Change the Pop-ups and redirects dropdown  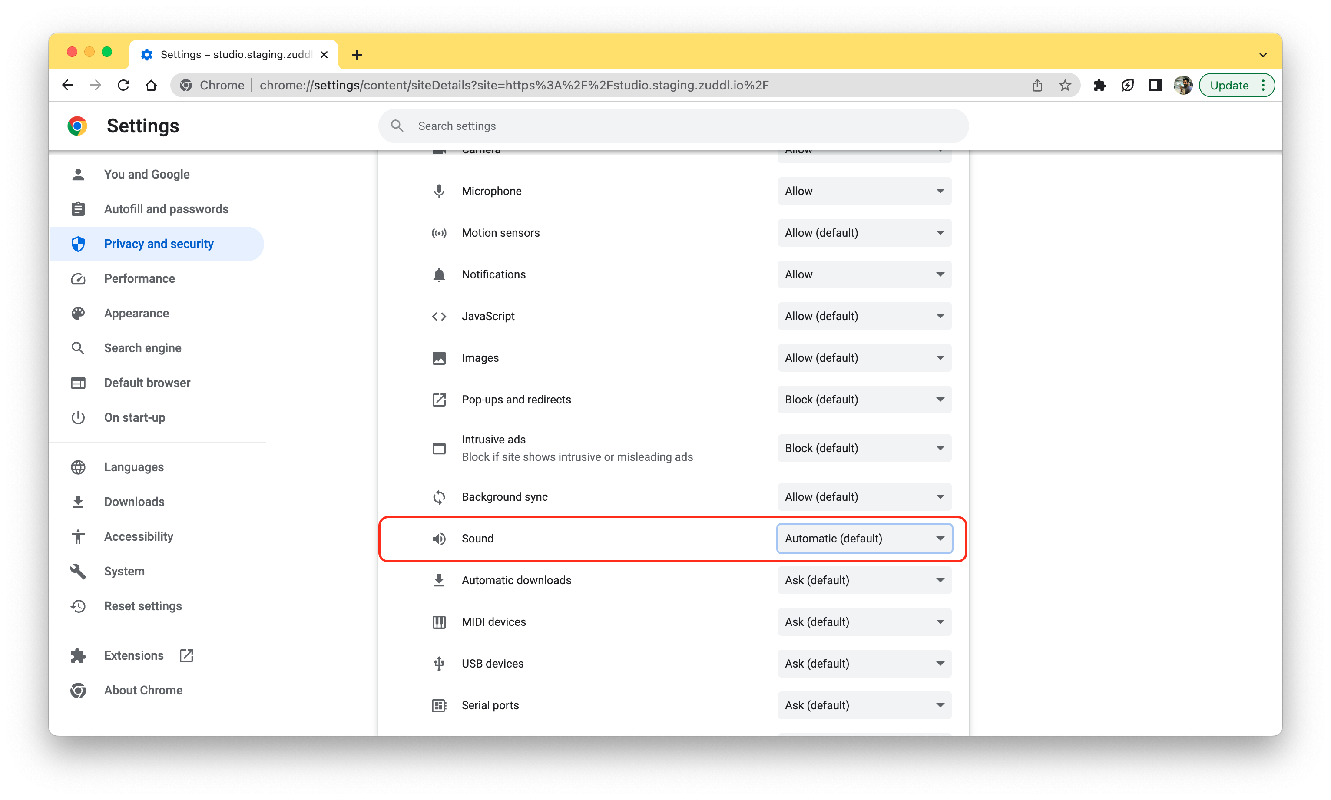click(x=864, y=400)
